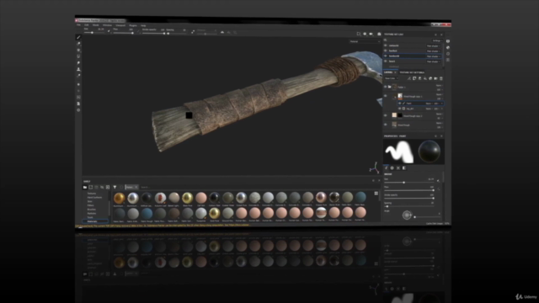Select Particles category in the Shelf
This screenshot has height=303, width=539.
pyautogui.click(x=92, y=213)
